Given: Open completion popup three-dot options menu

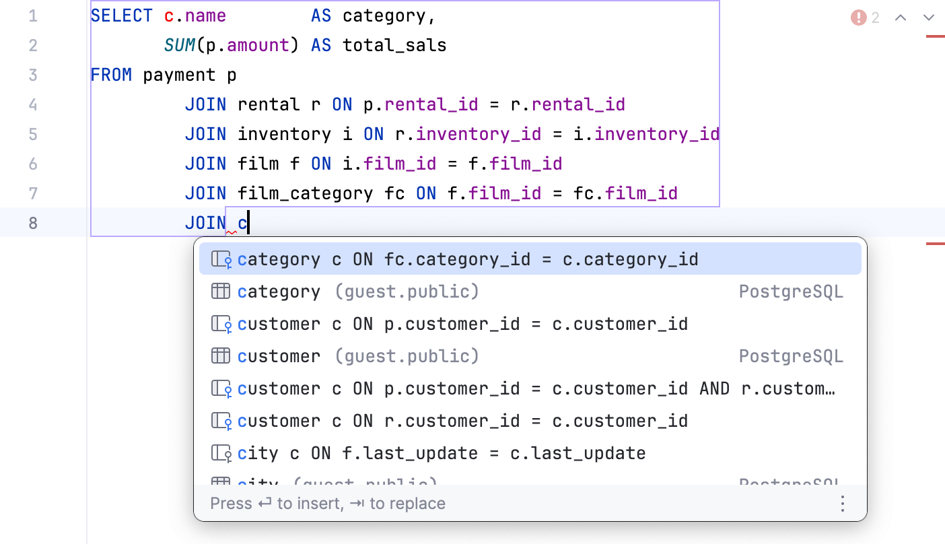Looking at the screenshot, I should click(x=842, y=504).
